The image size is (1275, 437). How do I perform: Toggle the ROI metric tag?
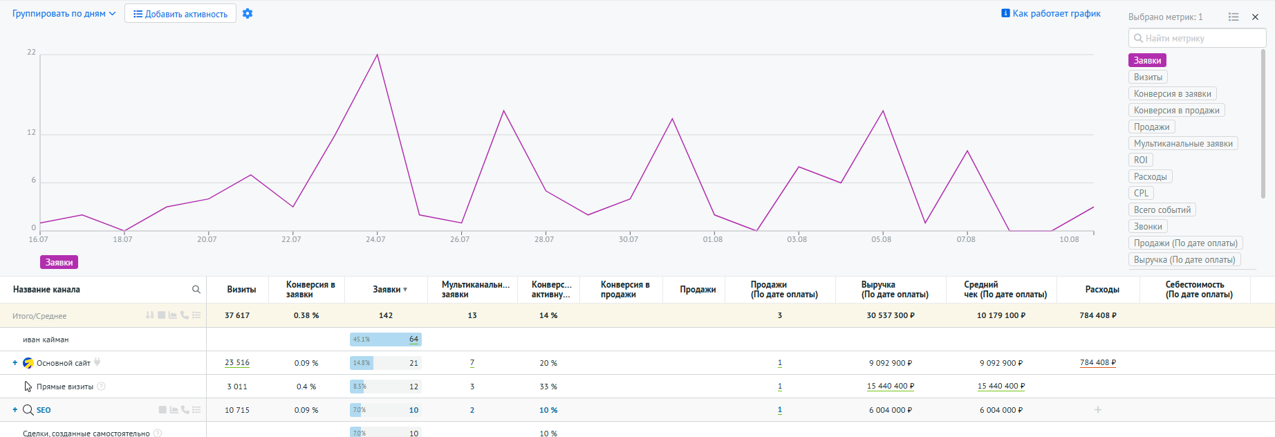click(1140, 160)
